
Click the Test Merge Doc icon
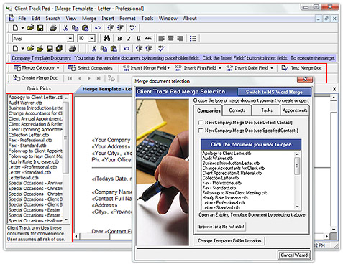285,68
